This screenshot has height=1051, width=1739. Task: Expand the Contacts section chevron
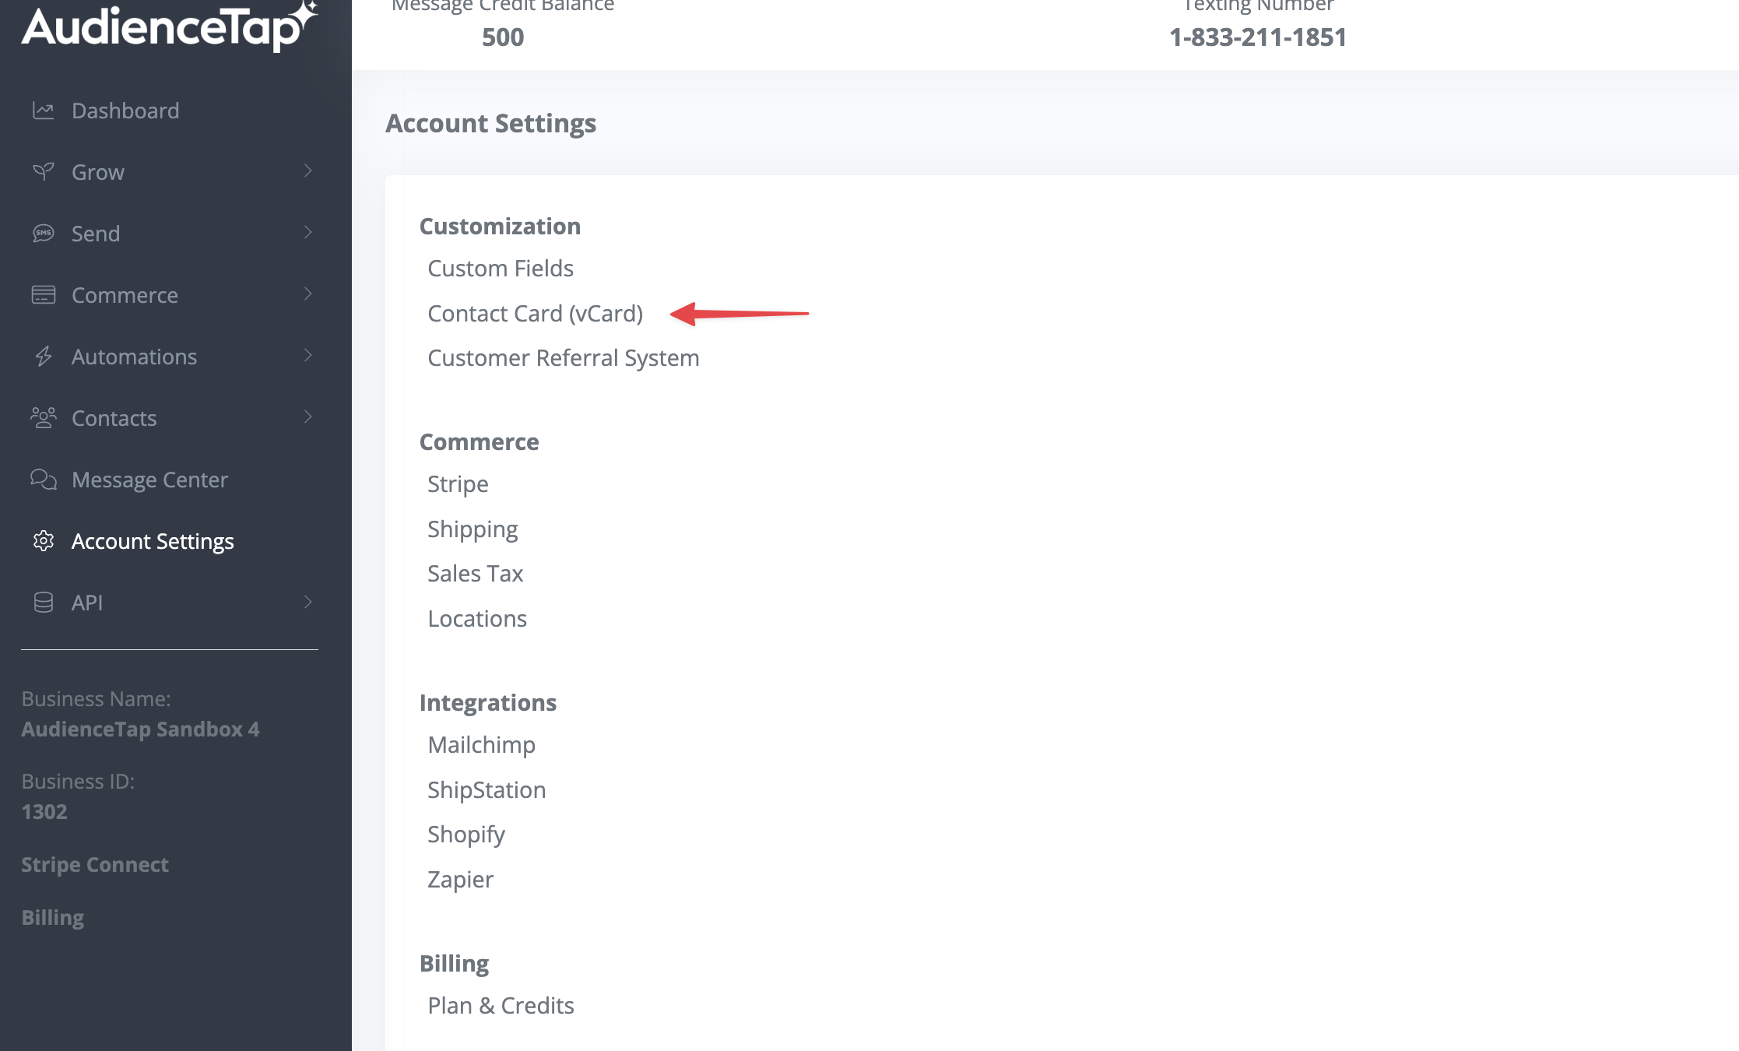(x=309, y=417)
